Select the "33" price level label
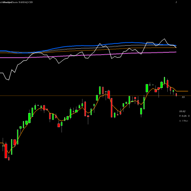This screenshot has height=191, width=191. pyautogui.click(x=183, y=97)
